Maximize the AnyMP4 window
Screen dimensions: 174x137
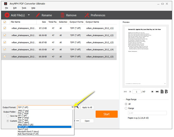[162, 4]
